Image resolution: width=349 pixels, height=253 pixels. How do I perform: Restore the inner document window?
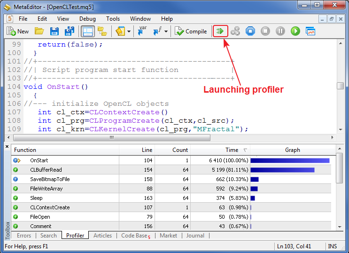point(332,19)
